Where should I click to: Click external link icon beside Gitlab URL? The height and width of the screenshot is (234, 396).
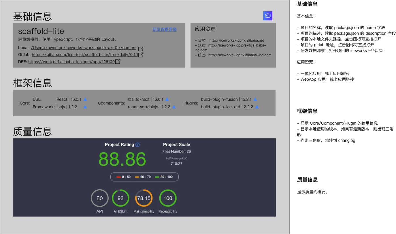[x=140, y=55]
